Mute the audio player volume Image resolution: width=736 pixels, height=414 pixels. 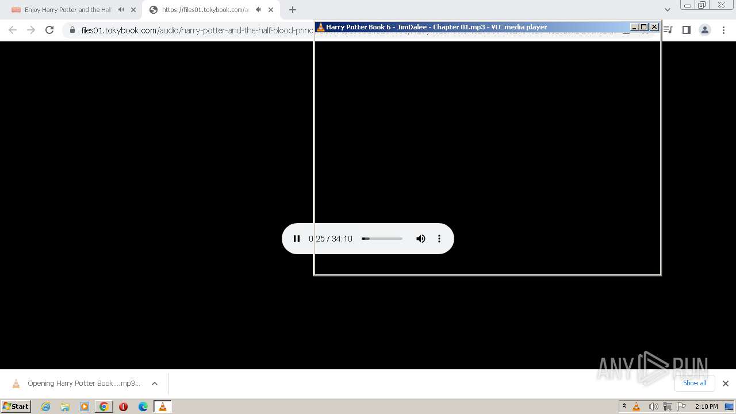tap(421, 239)
